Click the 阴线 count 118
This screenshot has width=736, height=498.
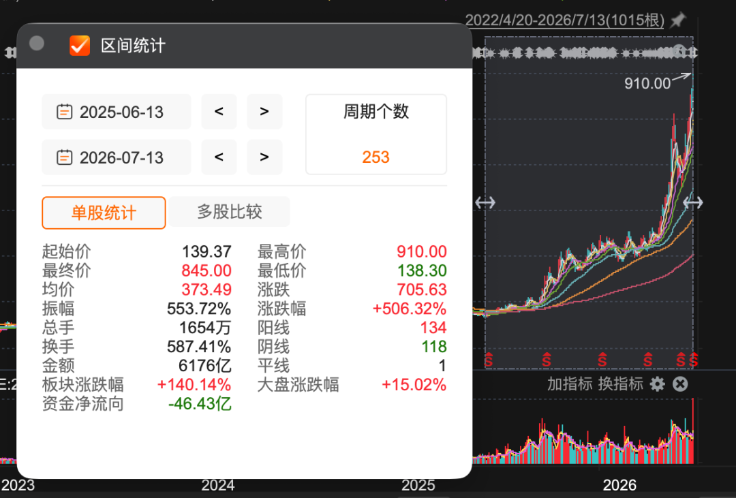point(433,347)
